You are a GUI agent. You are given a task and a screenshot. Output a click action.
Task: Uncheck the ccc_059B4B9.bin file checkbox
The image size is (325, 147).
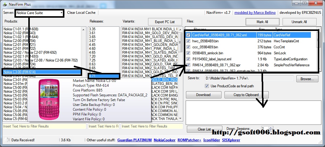tap(188, 47)
